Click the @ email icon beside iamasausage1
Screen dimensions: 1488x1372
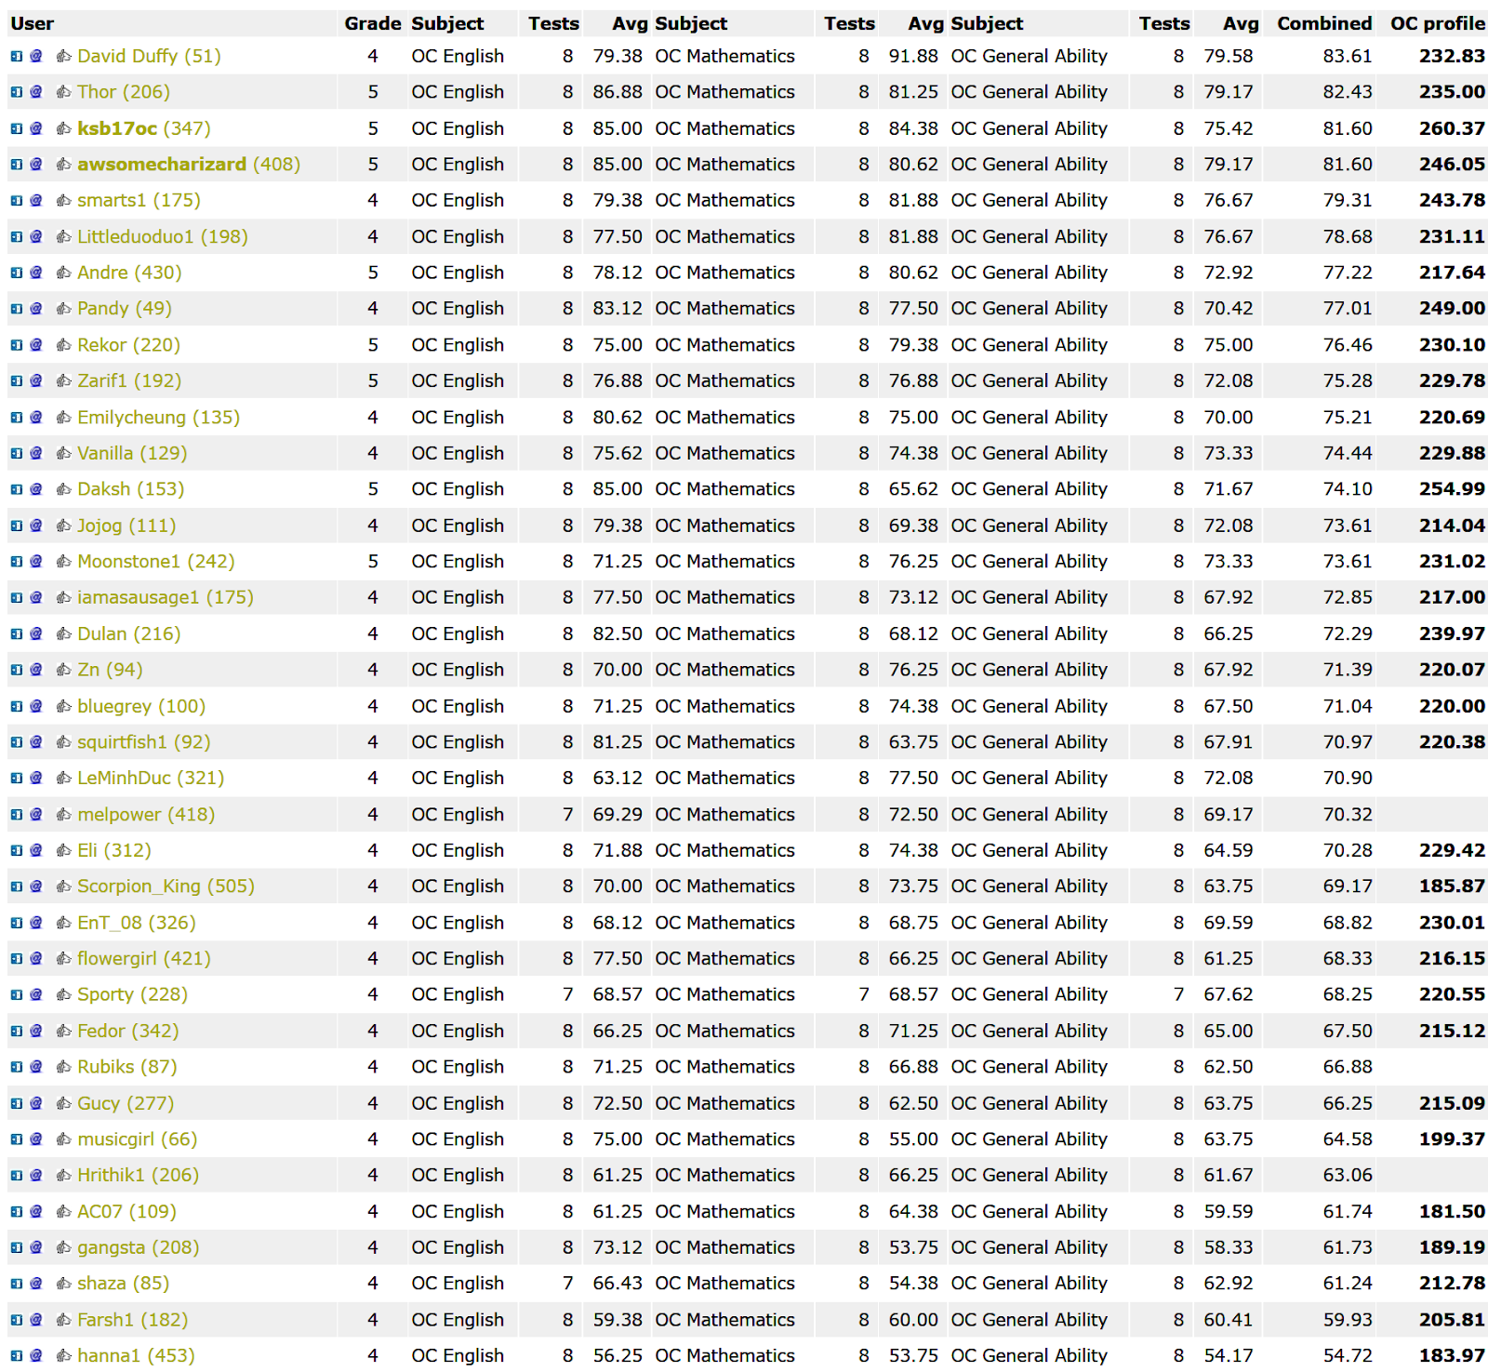pos(36,597)
